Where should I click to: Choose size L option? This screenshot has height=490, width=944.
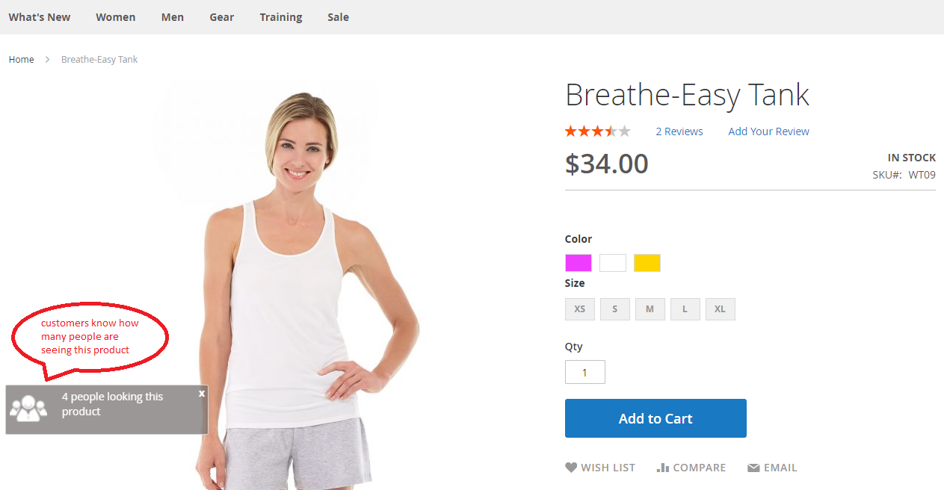click(685, 309)
